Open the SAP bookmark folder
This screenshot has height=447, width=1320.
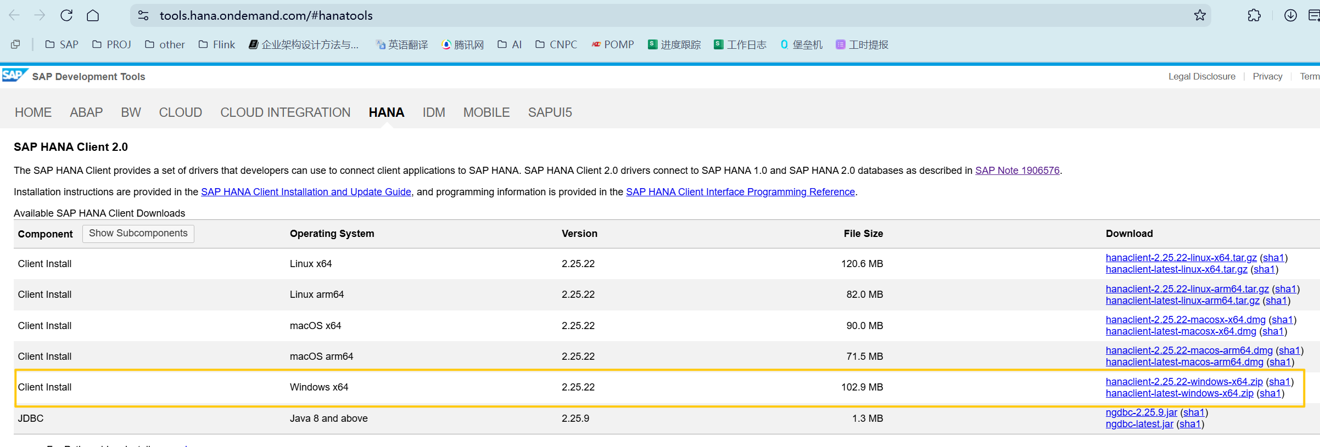62,44
